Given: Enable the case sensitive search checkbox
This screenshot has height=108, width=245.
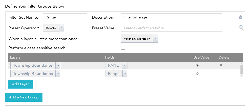Looking at the screenshot, I should coord(123,48).
